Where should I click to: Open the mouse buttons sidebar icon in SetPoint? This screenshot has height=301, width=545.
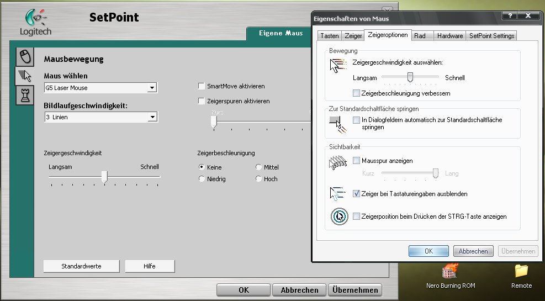coord(25,57)
